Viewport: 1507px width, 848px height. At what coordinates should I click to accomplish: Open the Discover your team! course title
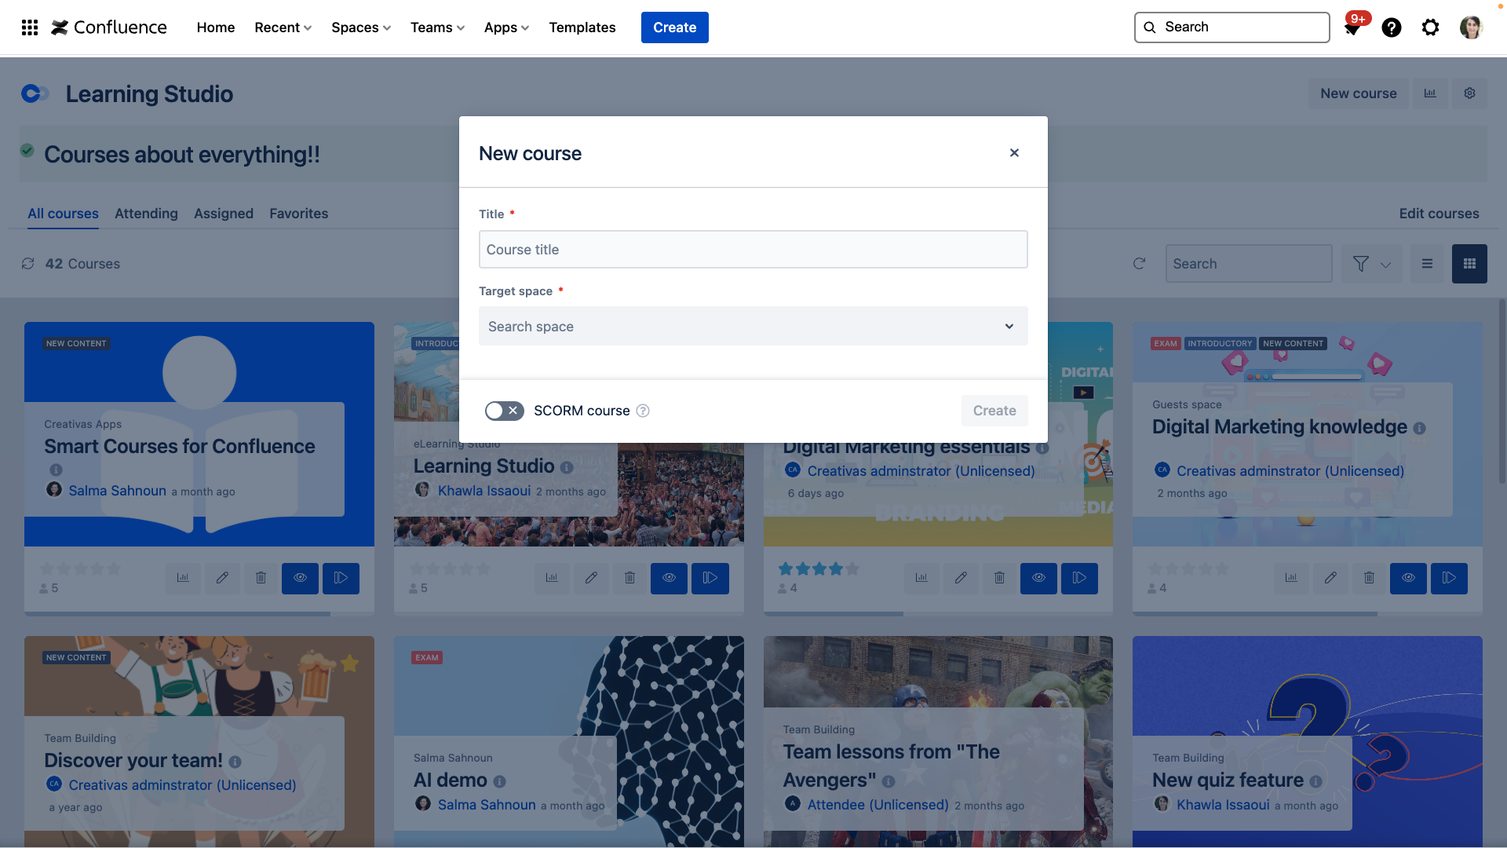tap(133, 761)
